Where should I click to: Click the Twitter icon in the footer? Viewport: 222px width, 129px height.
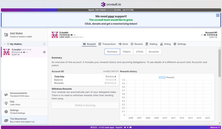125,127
